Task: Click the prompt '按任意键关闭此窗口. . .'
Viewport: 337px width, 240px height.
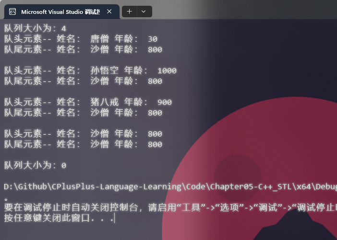Action: [60, 218]
